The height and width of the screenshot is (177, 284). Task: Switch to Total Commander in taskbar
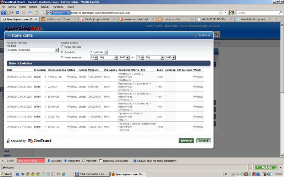(x=92, y=174)
